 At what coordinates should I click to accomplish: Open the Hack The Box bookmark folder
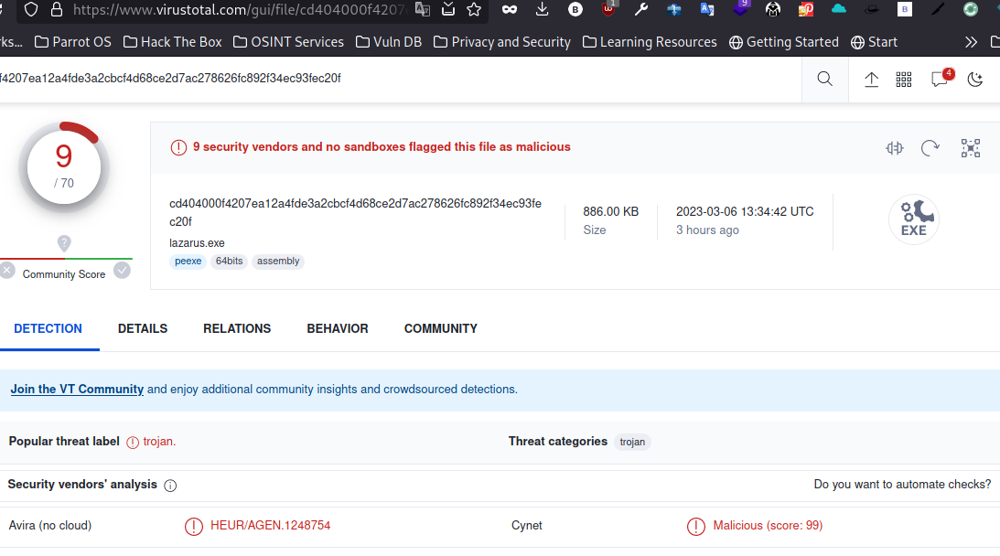pyautogui.click(x=172, y=42)
